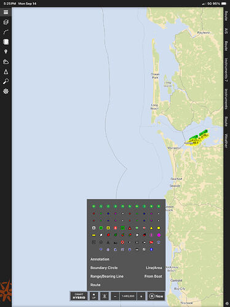This screenshot has width=230, height=307.
Task: Choose Route in the New menu
Action: 95,285
